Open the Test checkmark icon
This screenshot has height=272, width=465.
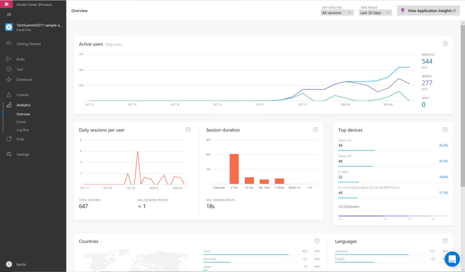click(9, 69)
